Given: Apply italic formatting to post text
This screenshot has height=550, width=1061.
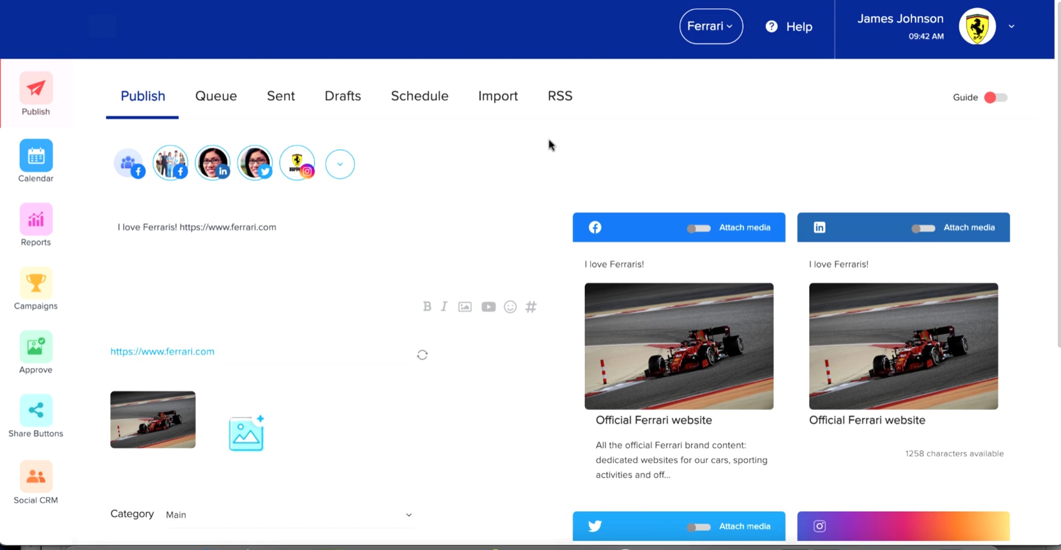Looking at the screenshot, I should pyautogui.click(x=444, y=306).
